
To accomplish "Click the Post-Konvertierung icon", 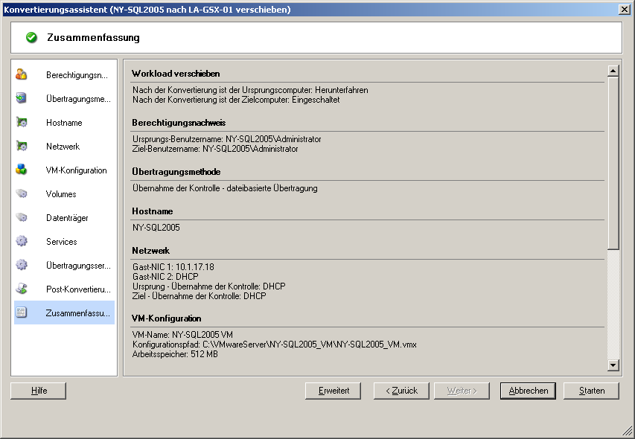I will 22,289.
